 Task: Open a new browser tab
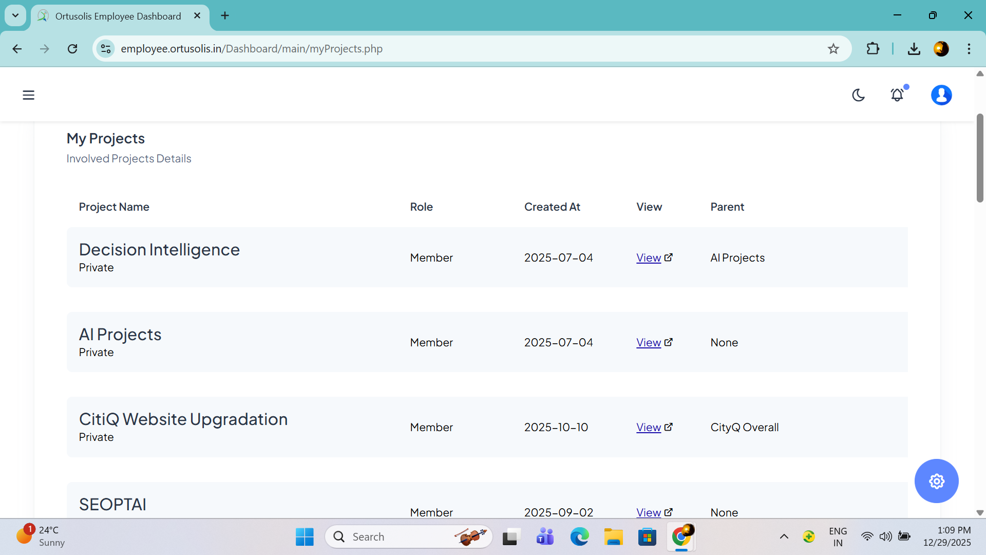pyautogui.click(x=225, y=16)
